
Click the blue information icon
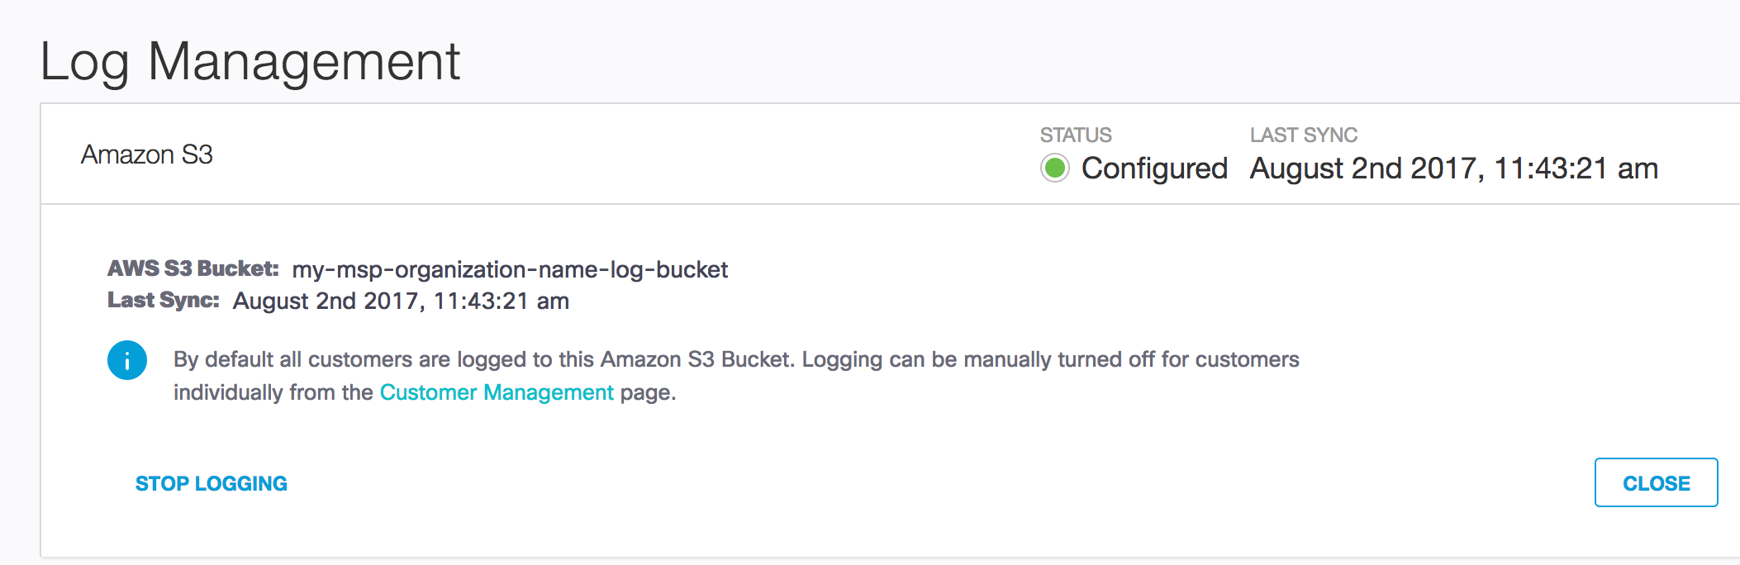click(x=127, y=360)
